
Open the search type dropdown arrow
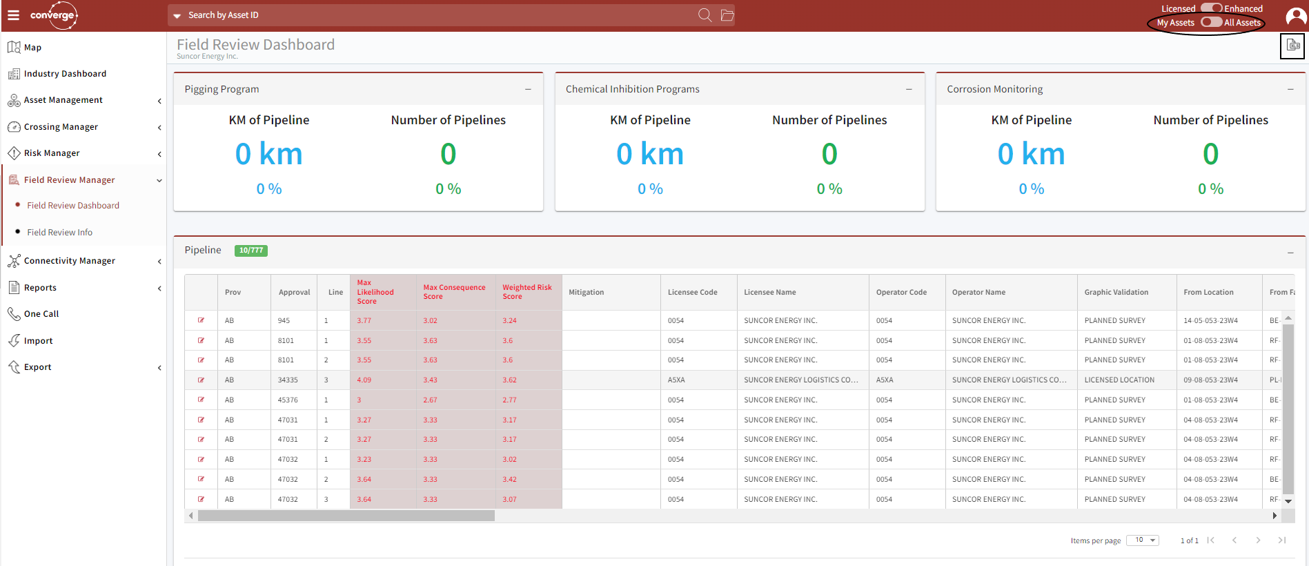coord(177,16)
